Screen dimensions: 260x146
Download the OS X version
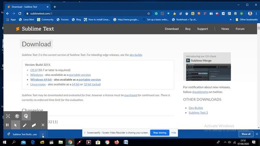(33, 70)
